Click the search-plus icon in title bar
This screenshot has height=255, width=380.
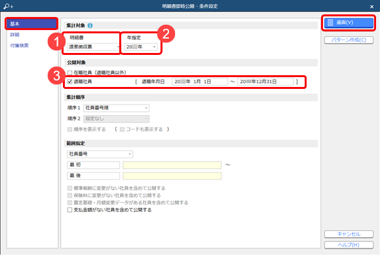coord(9,7)
